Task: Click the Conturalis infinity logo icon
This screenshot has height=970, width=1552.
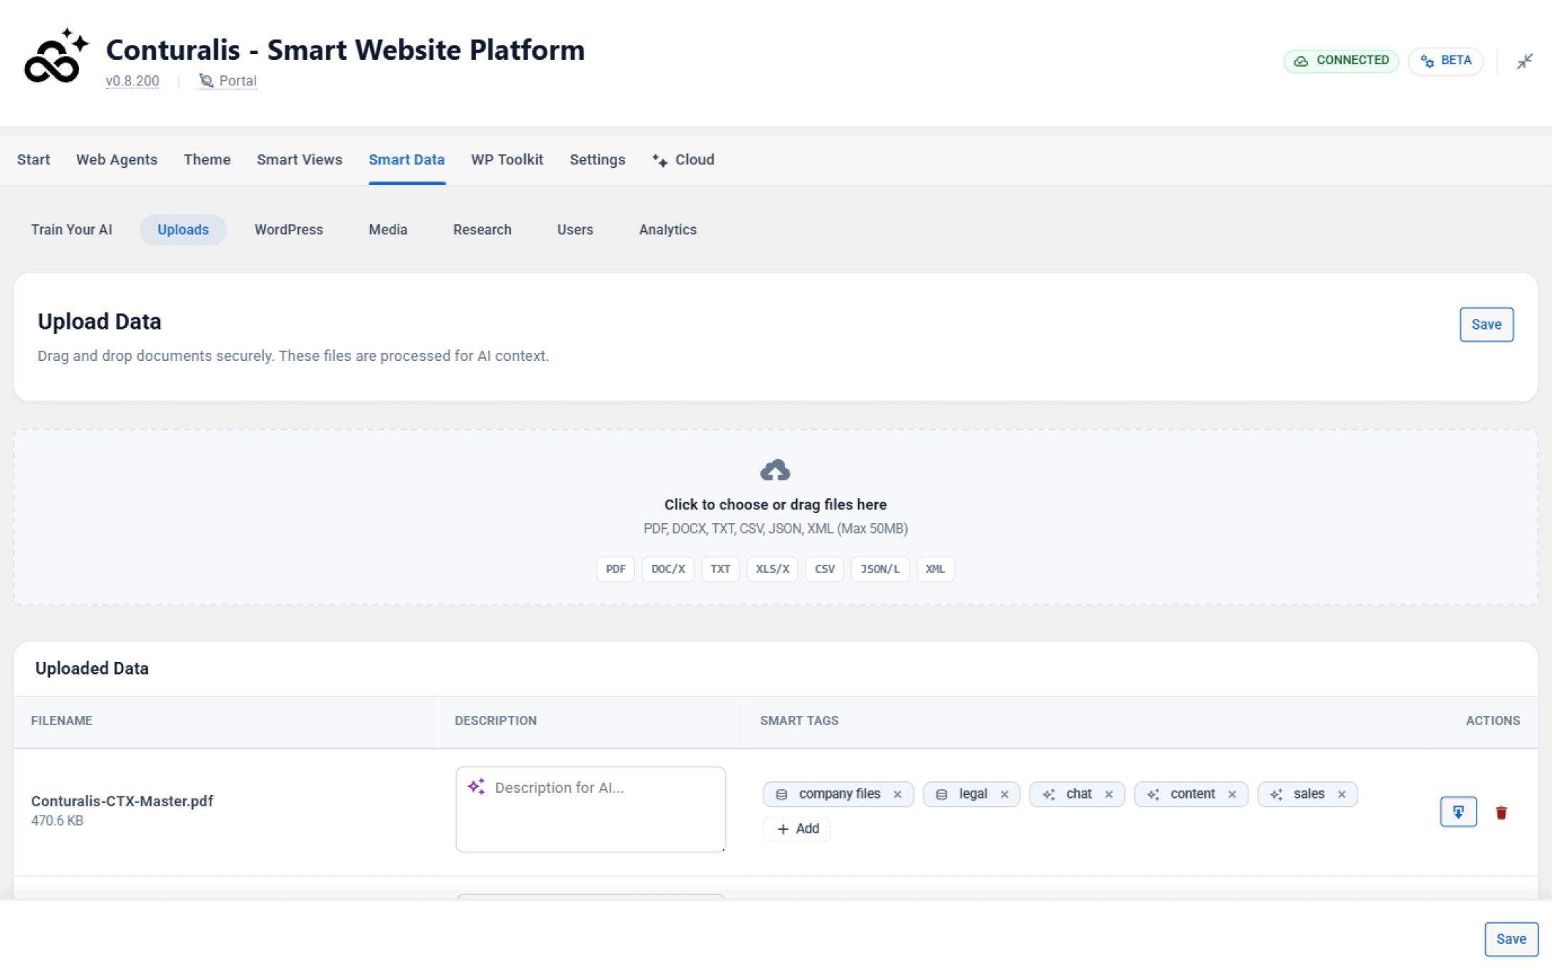Action: click(x=56, y=56)
